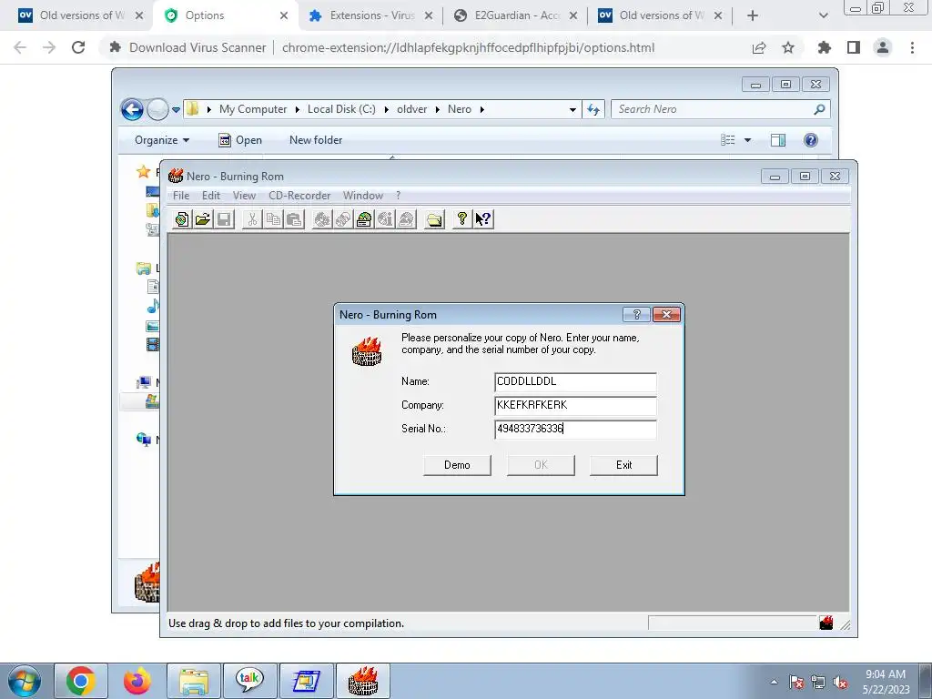Toggle the Explorer preview pane icon
The image size is (932, 699).
[778, 139]
